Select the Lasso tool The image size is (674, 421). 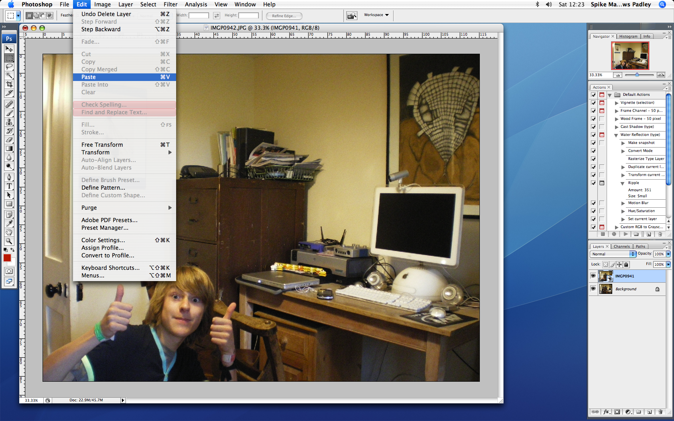[x=9, y=67]
